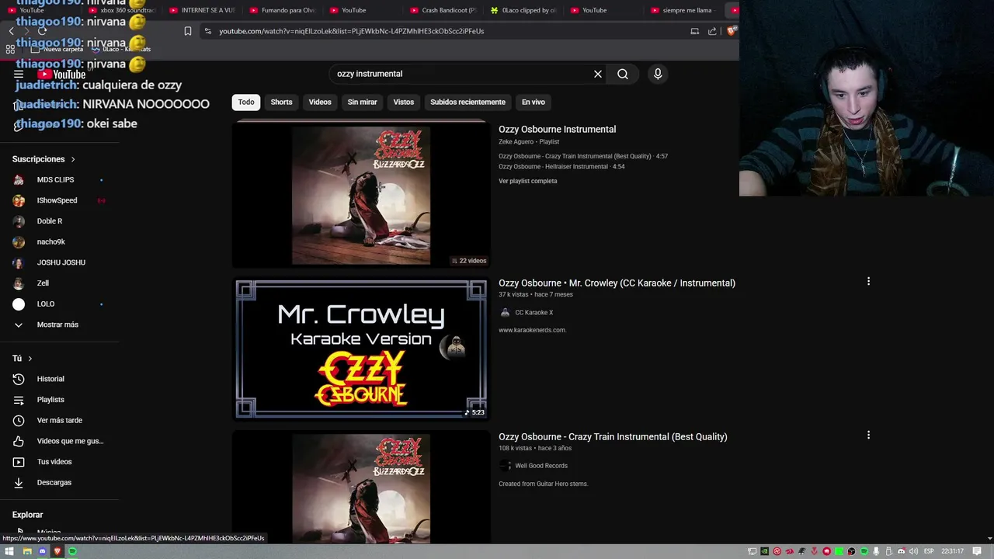994x559 pixels.
Task: Open the Windows notification center
Action: [977, 551]
